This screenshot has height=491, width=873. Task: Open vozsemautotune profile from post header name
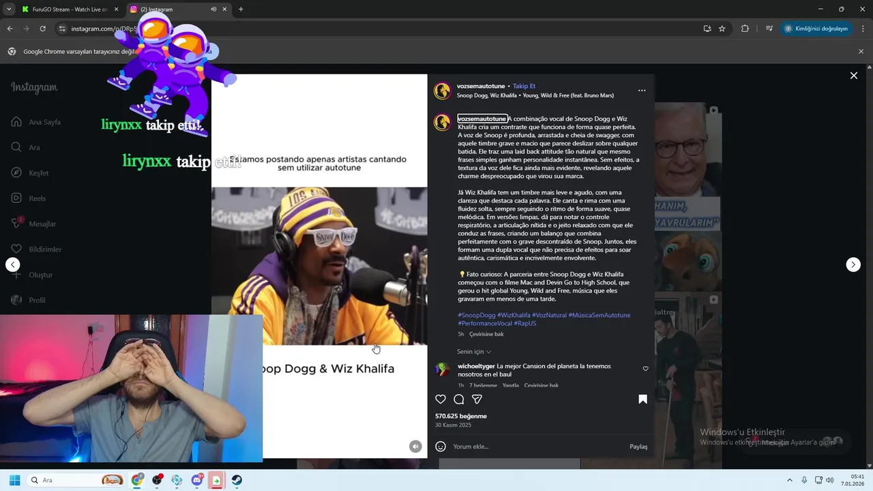pos(481,86)
